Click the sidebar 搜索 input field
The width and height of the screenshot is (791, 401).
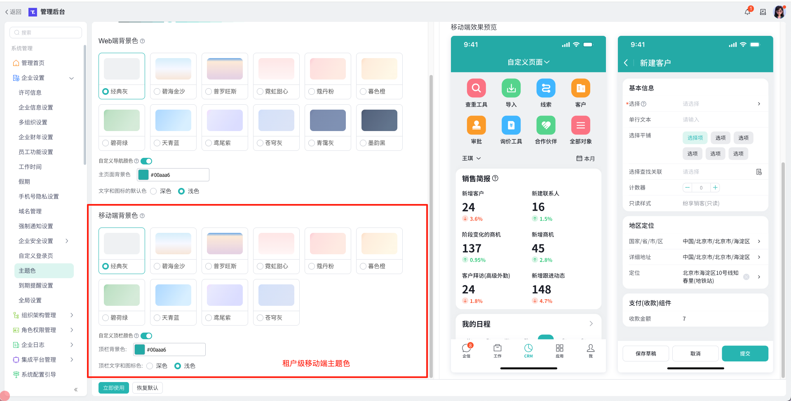coord(46,33)
